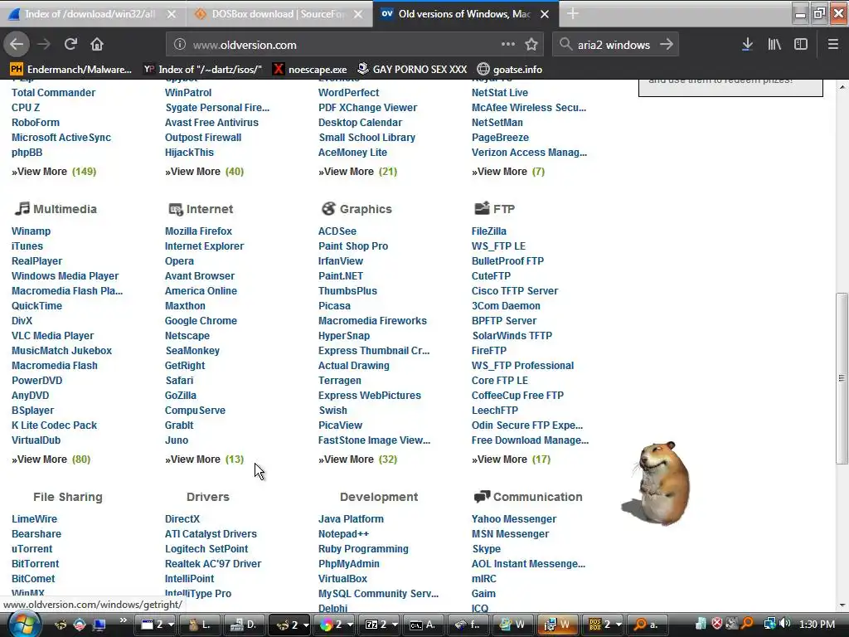
Task: Open the FileZilla link
Action: (489, 231)
